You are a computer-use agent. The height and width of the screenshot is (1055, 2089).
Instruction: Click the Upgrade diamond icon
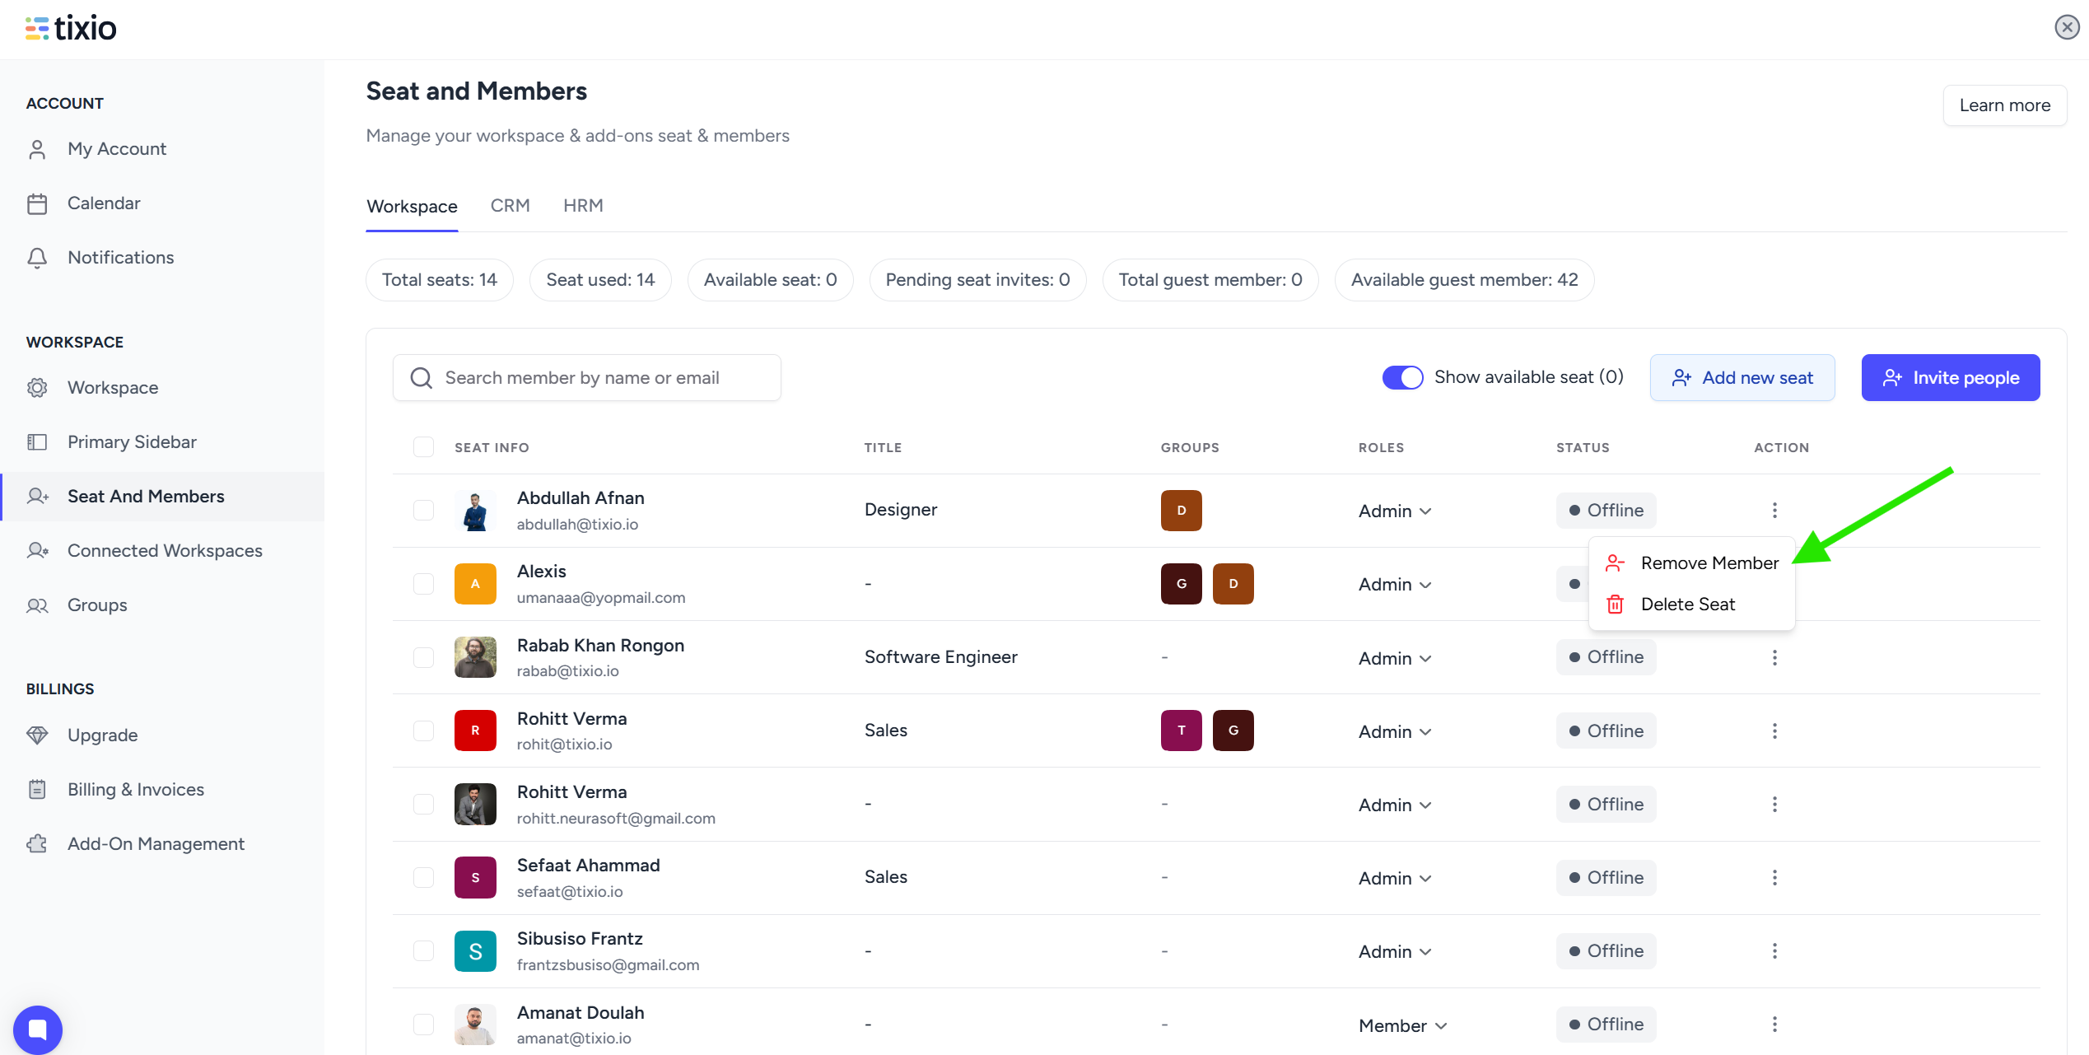pos(37,735)
